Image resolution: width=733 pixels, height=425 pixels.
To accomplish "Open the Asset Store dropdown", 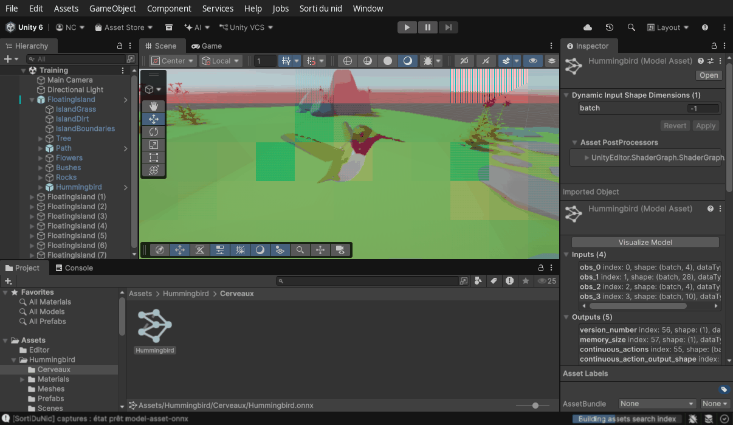I will (124, 27).
